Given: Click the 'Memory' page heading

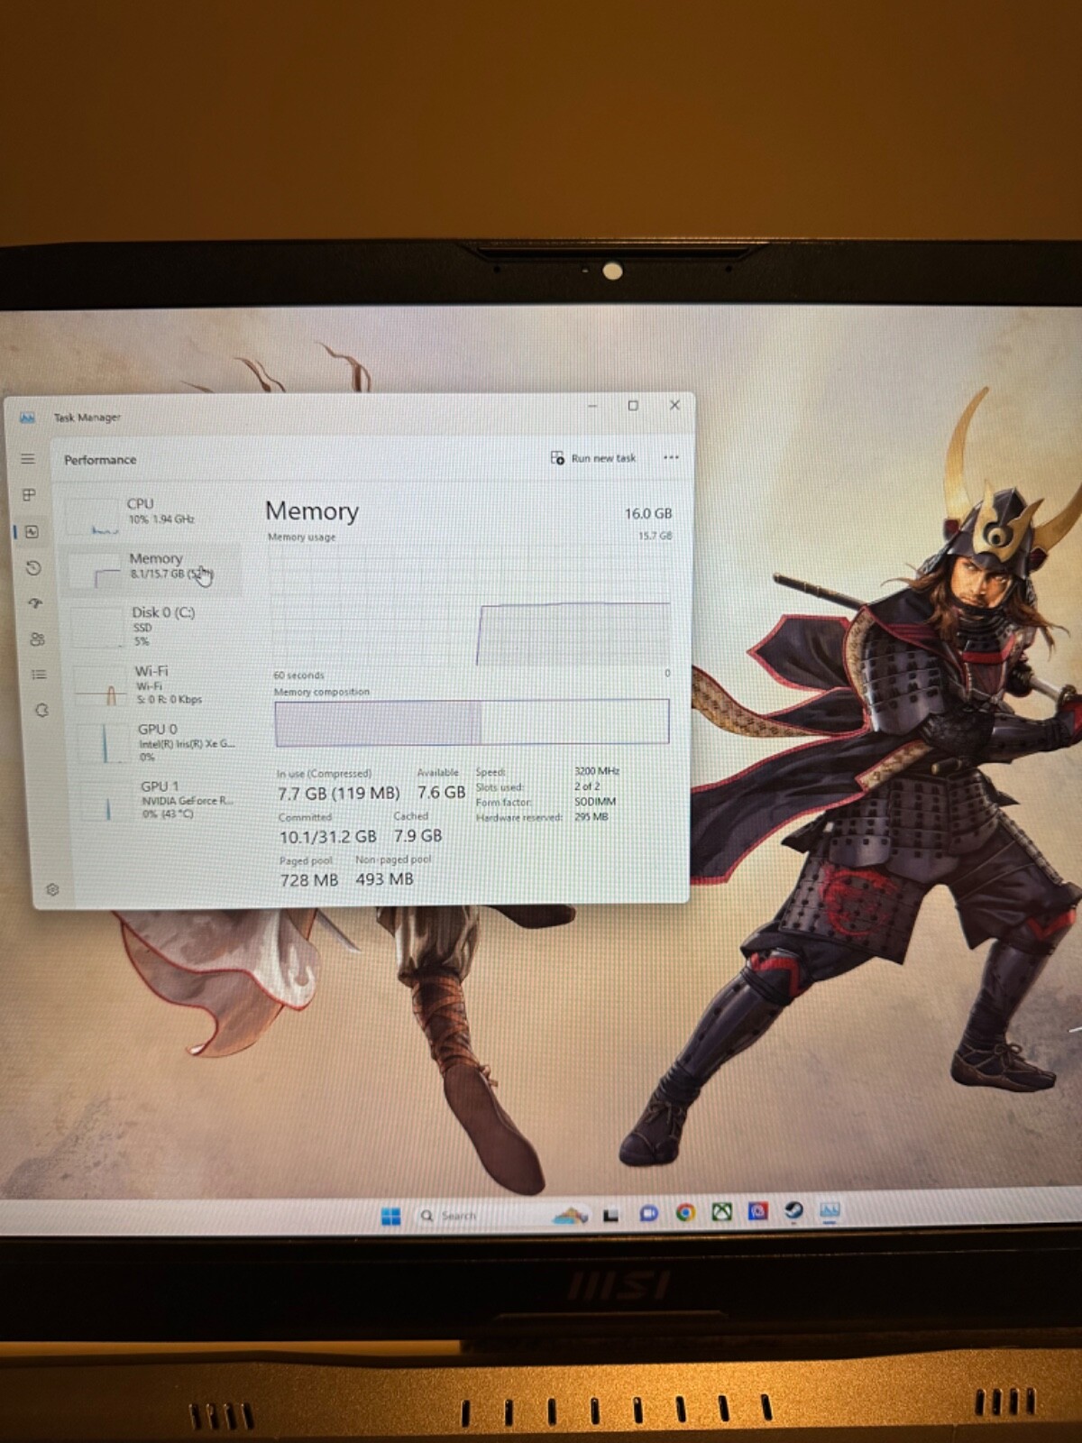Looking at the screenshot, I should [312, 511].
